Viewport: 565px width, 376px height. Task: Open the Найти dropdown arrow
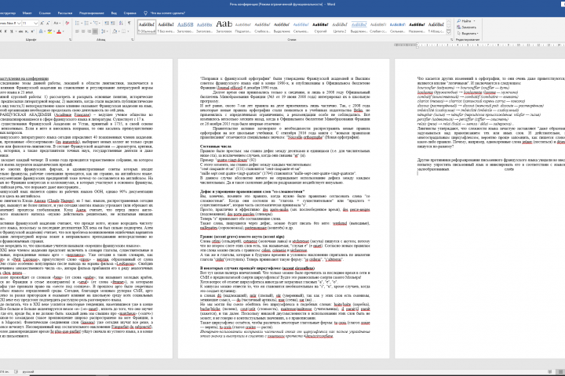pyautogui.click(x=474, y=21)
